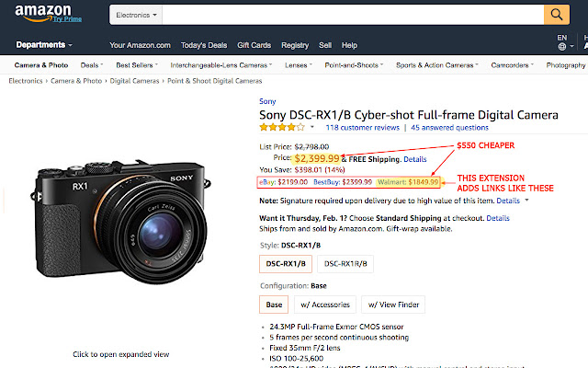Click 'ISO 100-25,600' bullet
Viewport: 588px width, 368px height.
(296, 358)
